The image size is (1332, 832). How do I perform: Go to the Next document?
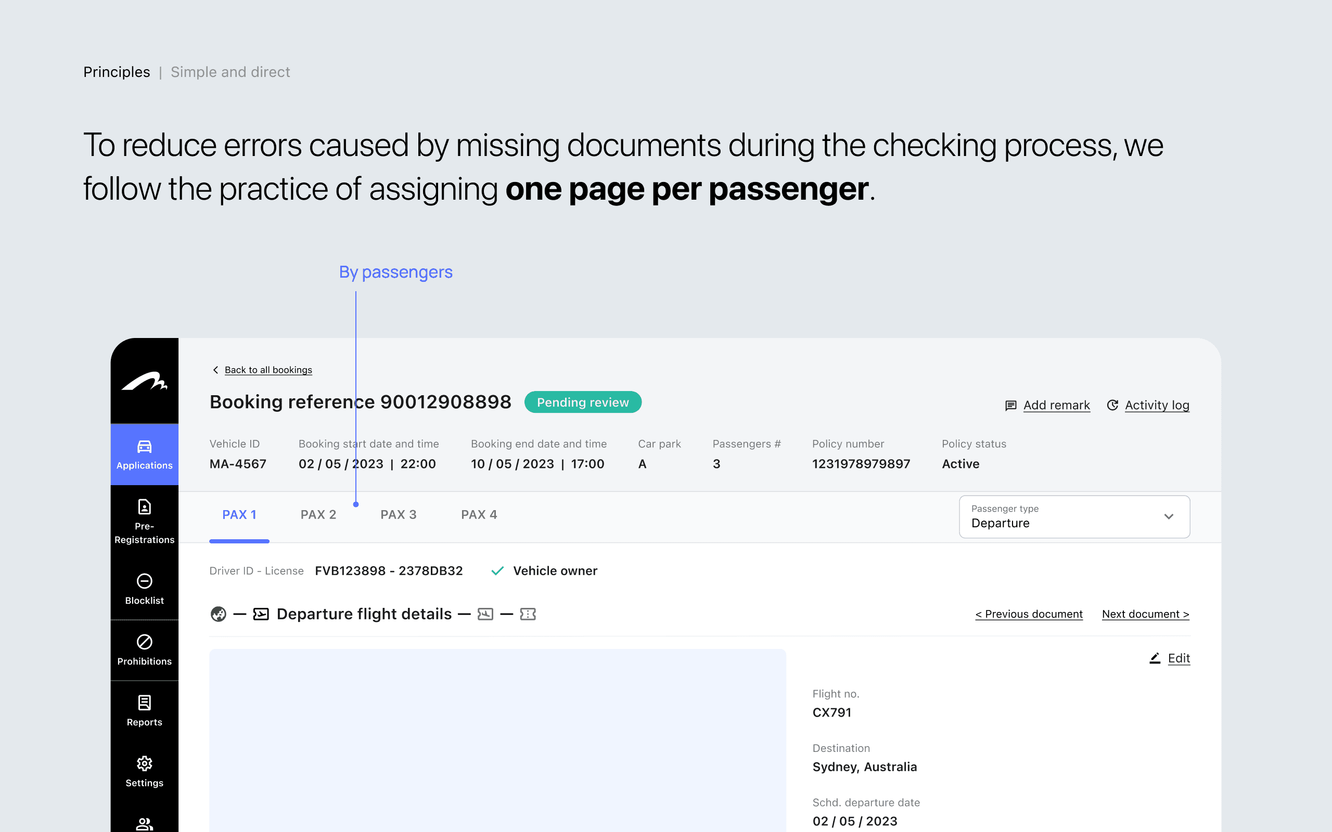[1145, 614]
